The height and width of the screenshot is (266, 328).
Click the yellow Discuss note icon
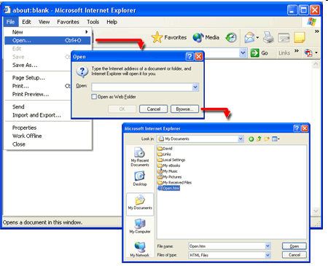pos(300,38)
